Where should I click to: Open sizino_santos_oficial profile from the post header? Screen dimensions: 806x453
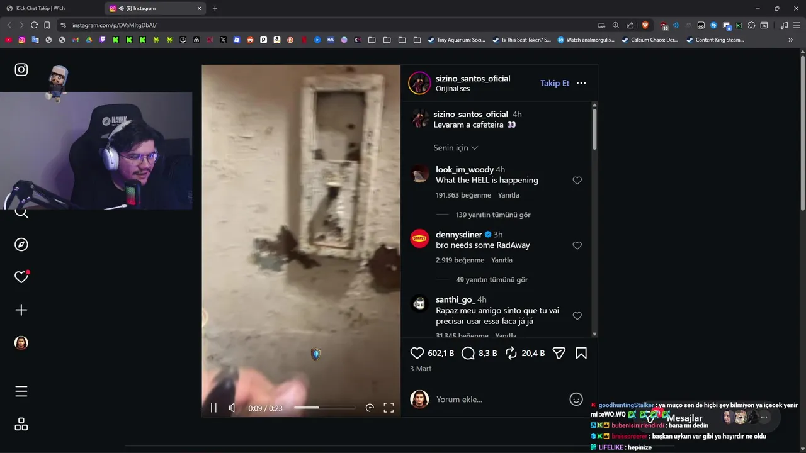tap(473, 79)
